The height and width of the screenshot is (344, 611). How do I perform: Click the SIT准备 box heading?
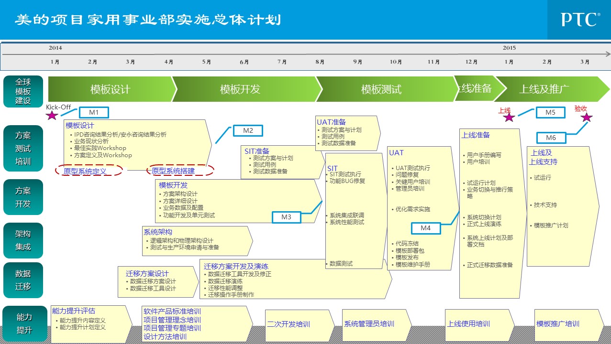pos(257,151)
